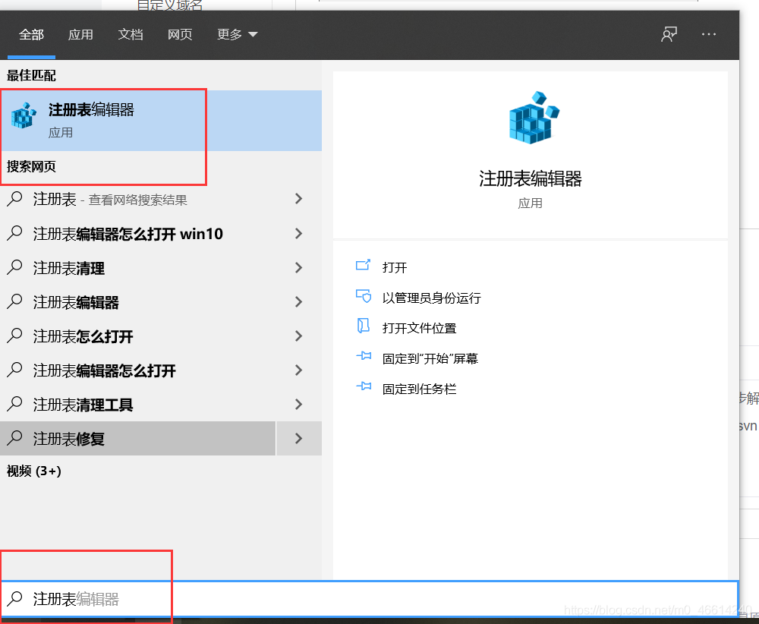Click the feedback icon in the top bar
The image size is (759, 624).
pos(669,34)
